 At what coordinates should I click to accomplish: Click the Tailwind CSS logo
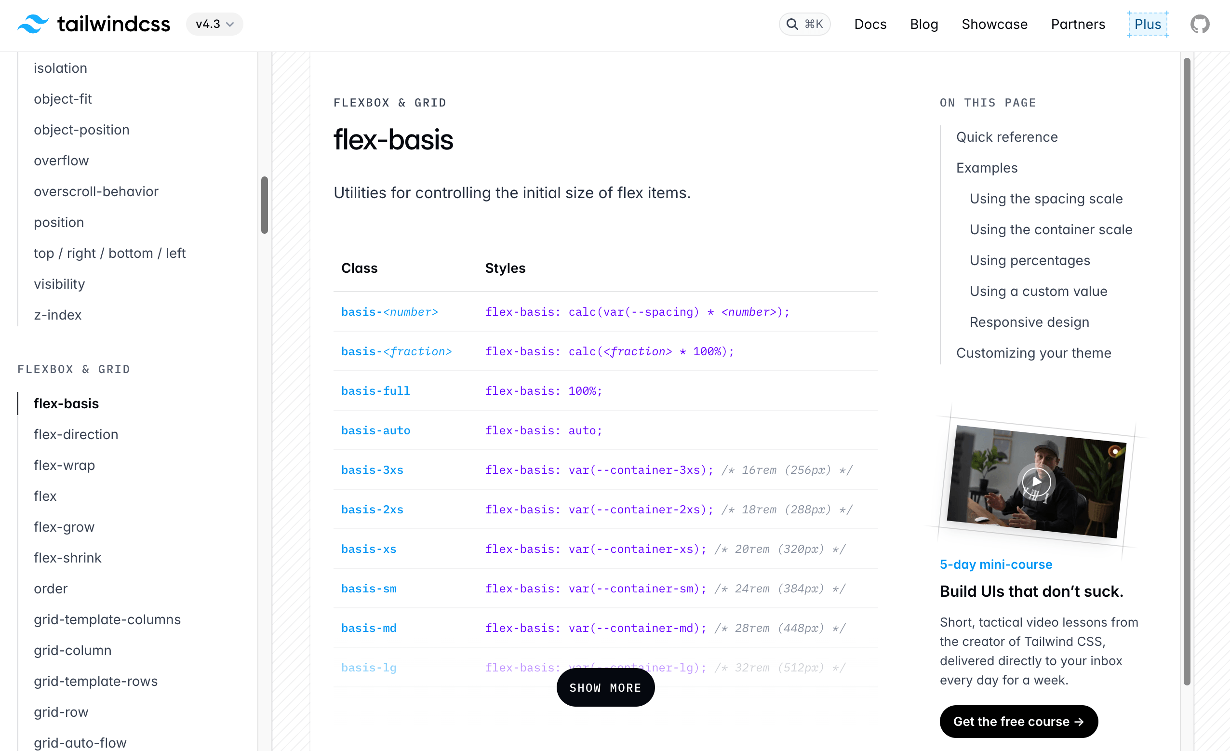point(94,24)
